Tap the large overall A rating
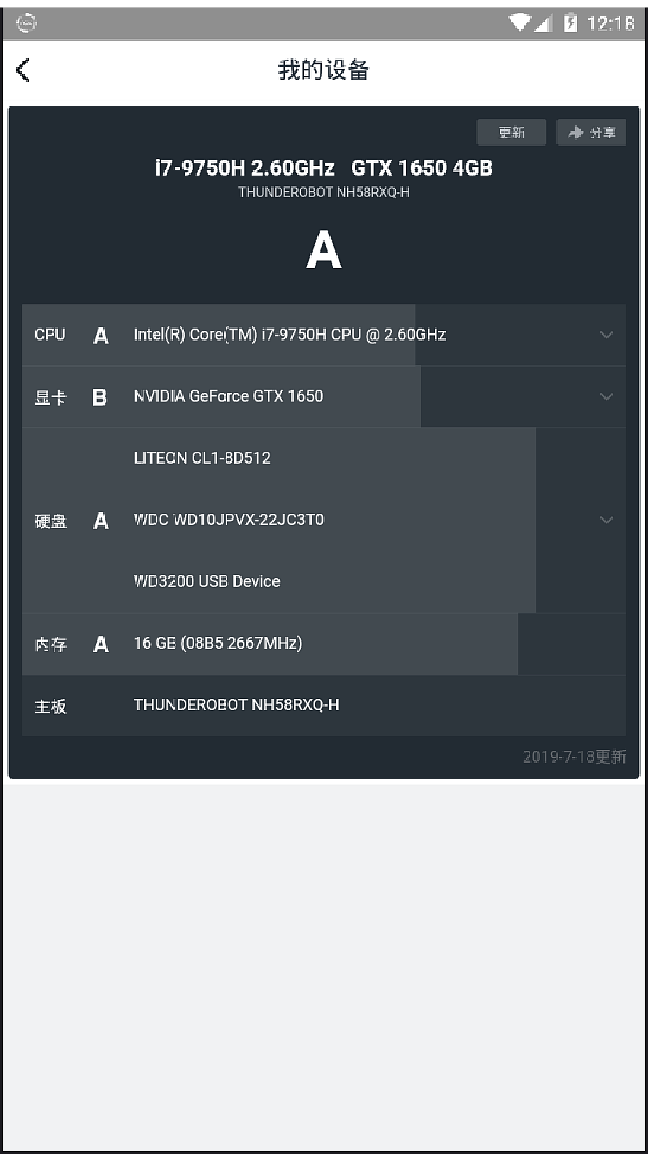This screenshot has height=1154, width=648. tap(324, 252)
